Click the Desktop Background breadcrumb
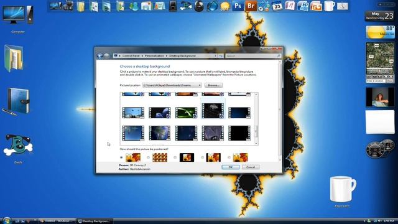398x224 pixels. 182,56
